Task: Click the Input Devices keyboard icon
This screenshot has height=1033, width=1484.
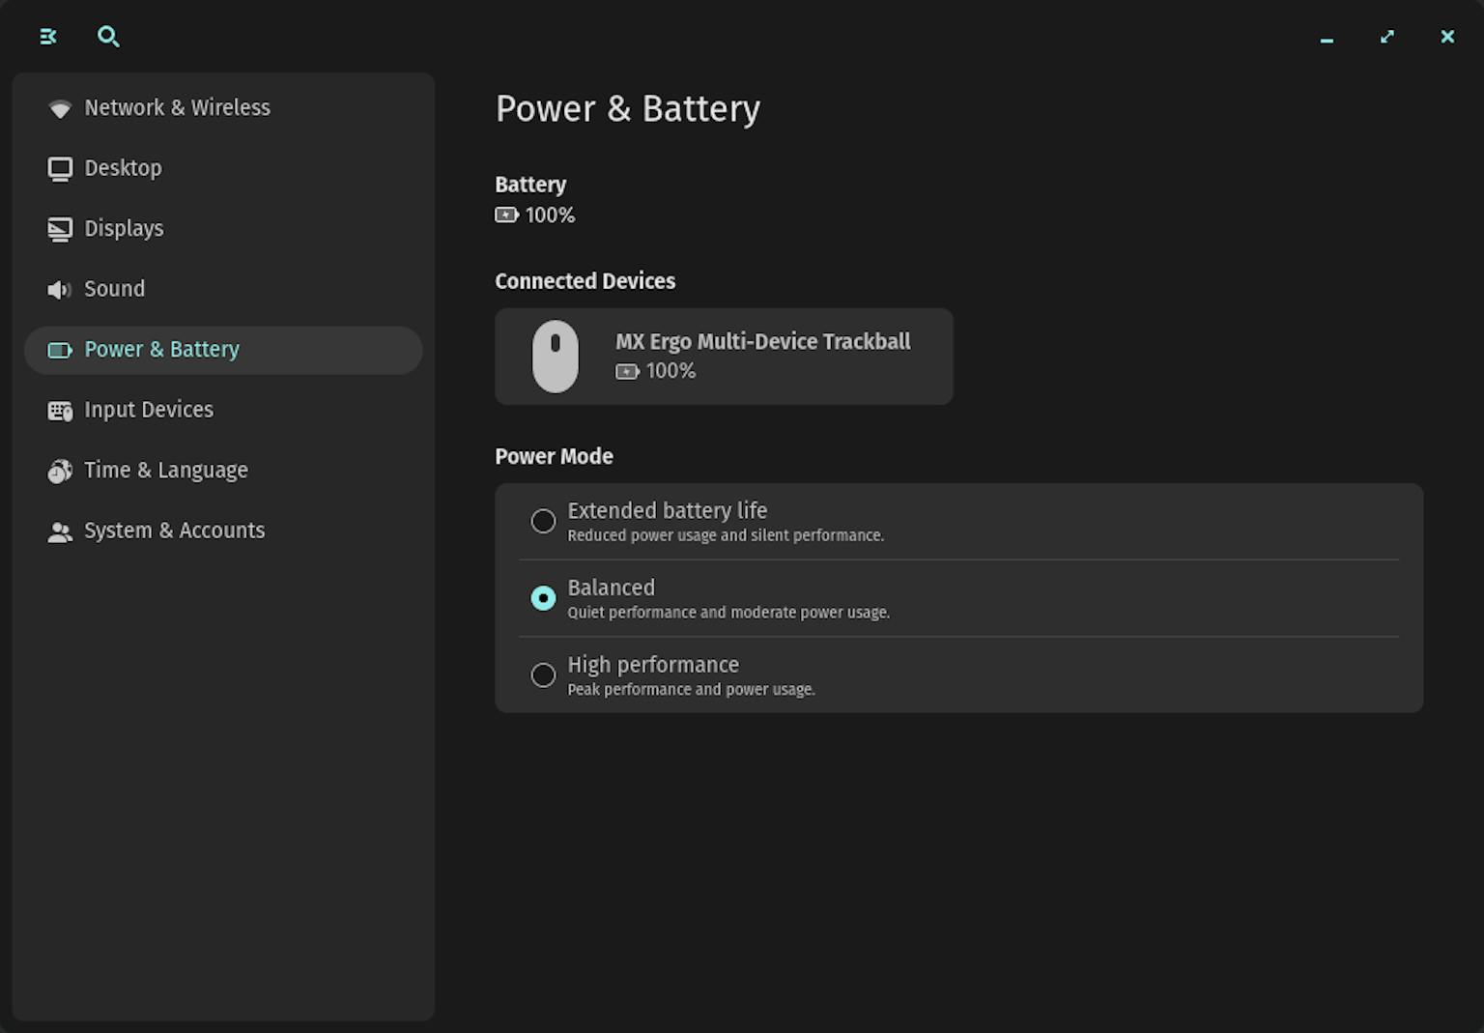Action: [x=60, y=410]
